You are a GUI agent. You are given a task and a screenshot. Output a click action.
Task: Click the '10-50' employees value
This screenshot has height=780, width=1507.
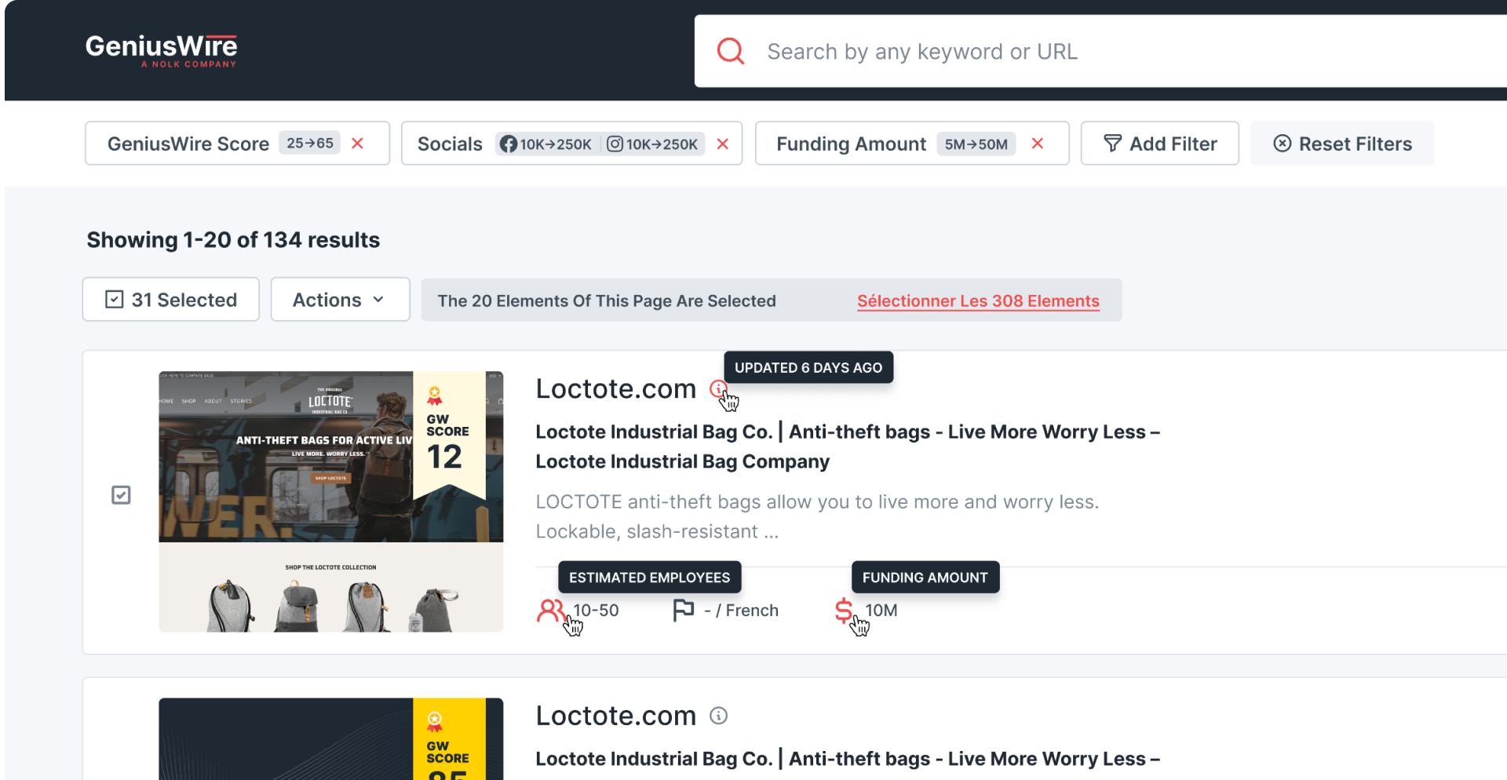coord(596,611)
